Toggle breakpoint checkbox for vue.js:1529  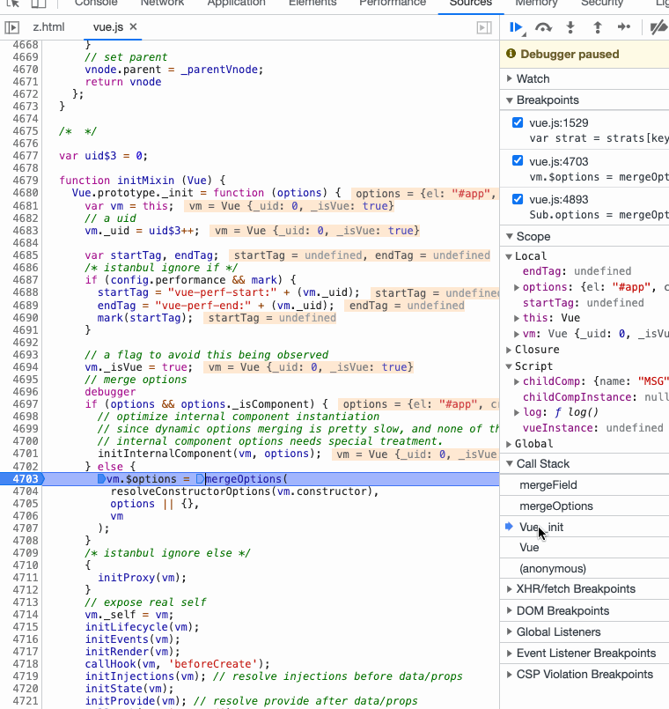point(518,122)
